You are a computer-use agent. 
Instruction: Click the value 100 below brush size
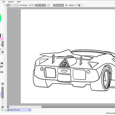2,72
